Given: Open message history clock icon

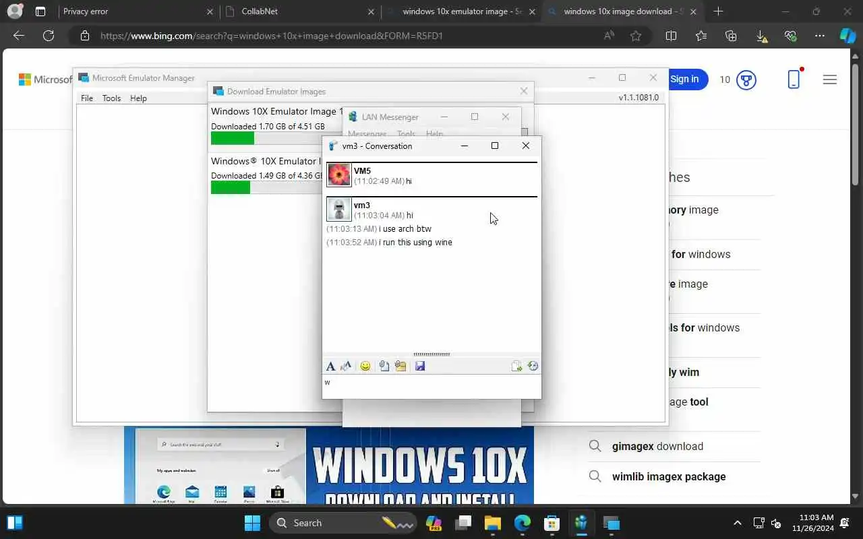Looking at the screenshot, I should tap(533, 366).
